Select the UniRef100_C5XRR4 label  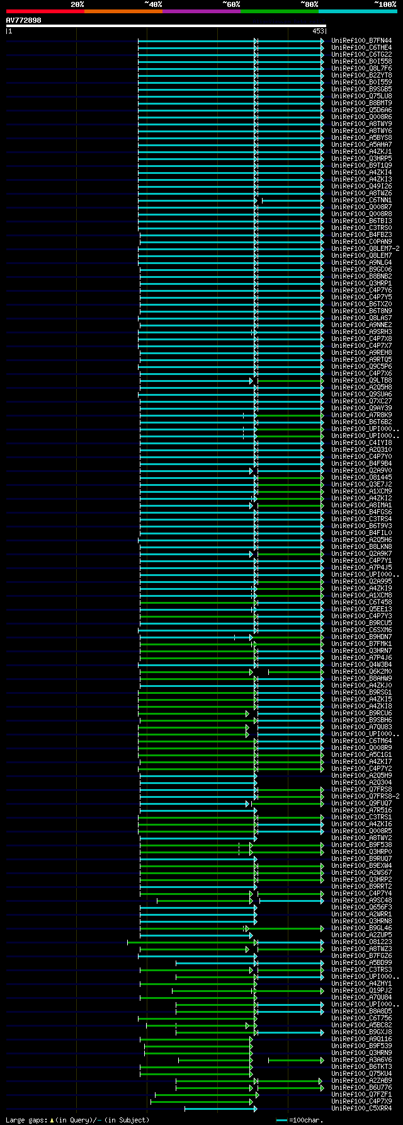click(x=361, y=1108)
